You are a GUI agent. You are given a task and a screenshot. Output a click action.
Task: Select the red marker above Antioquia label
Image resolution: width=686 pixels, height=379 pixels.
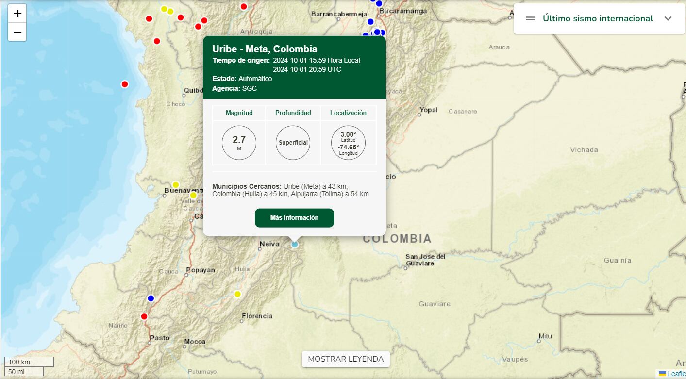point(244,6)
